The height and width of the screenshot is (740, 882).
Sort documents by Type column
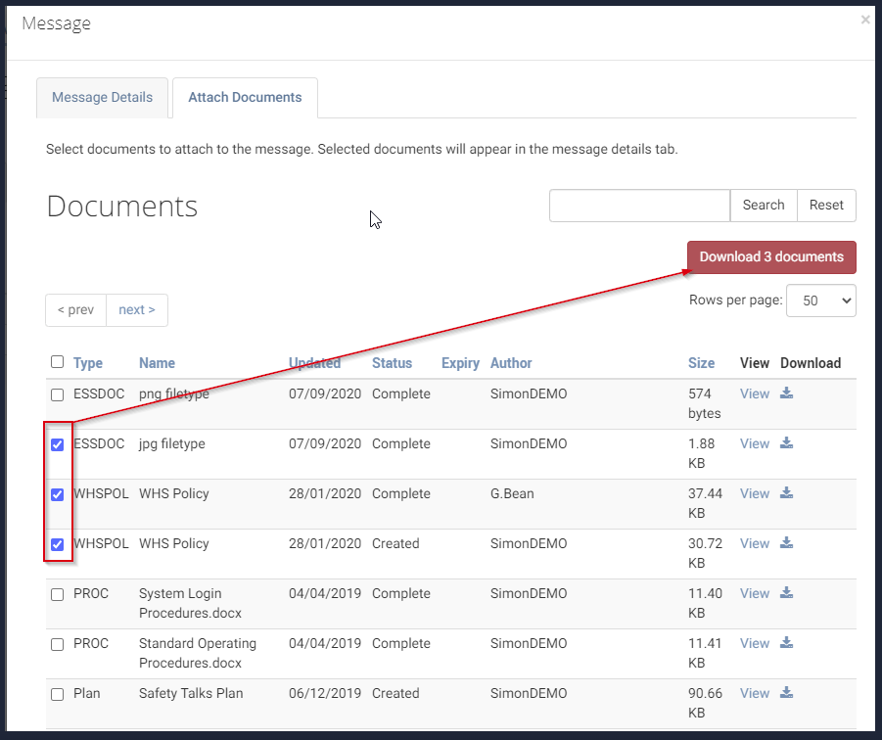click(88, 363)
